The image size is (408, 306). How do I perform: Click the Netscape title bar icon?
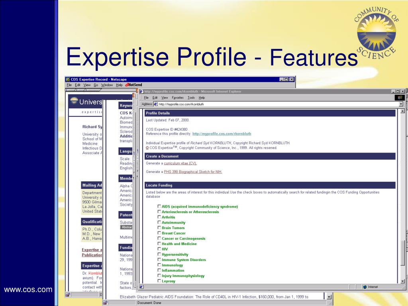(68, 79)
